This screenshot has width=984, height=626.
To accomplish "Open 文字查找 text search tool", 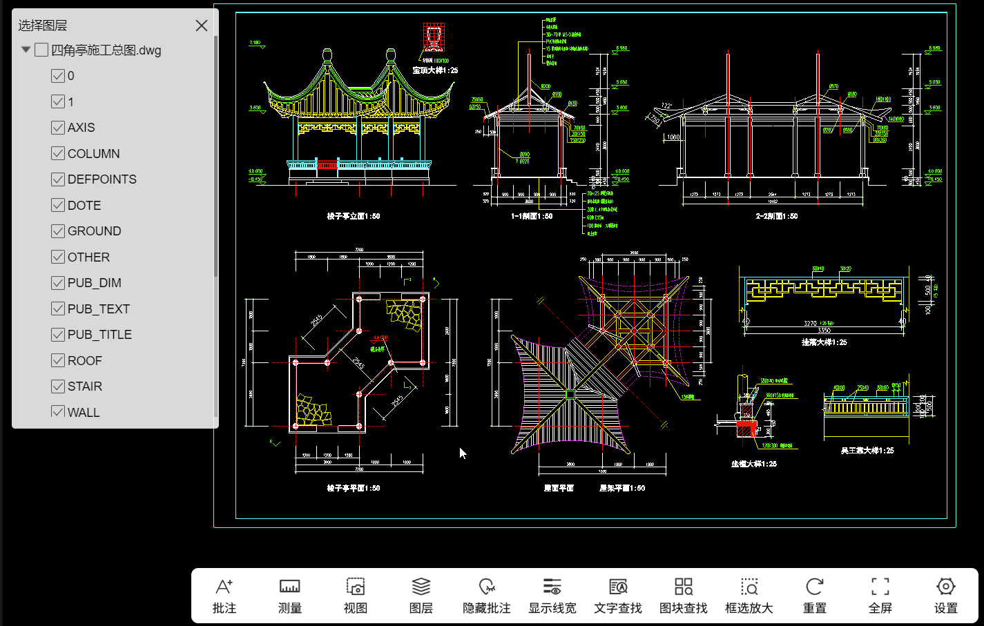I will (x=618, y=596).
